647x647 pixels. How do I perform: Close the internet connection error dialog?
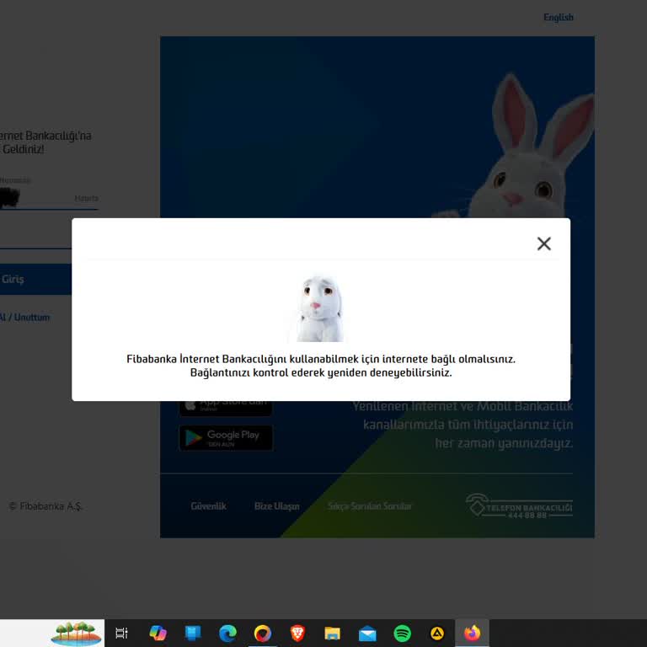pos(544,243)
